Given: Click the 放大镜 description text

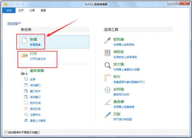Looking at the screenshot, I should point(126,70).
